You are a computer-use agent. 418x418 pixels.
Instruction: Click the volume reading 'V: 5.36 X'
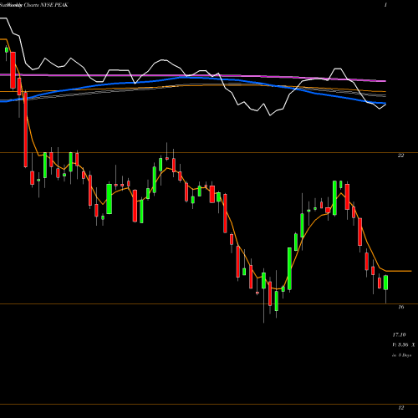tap(404, 345)
